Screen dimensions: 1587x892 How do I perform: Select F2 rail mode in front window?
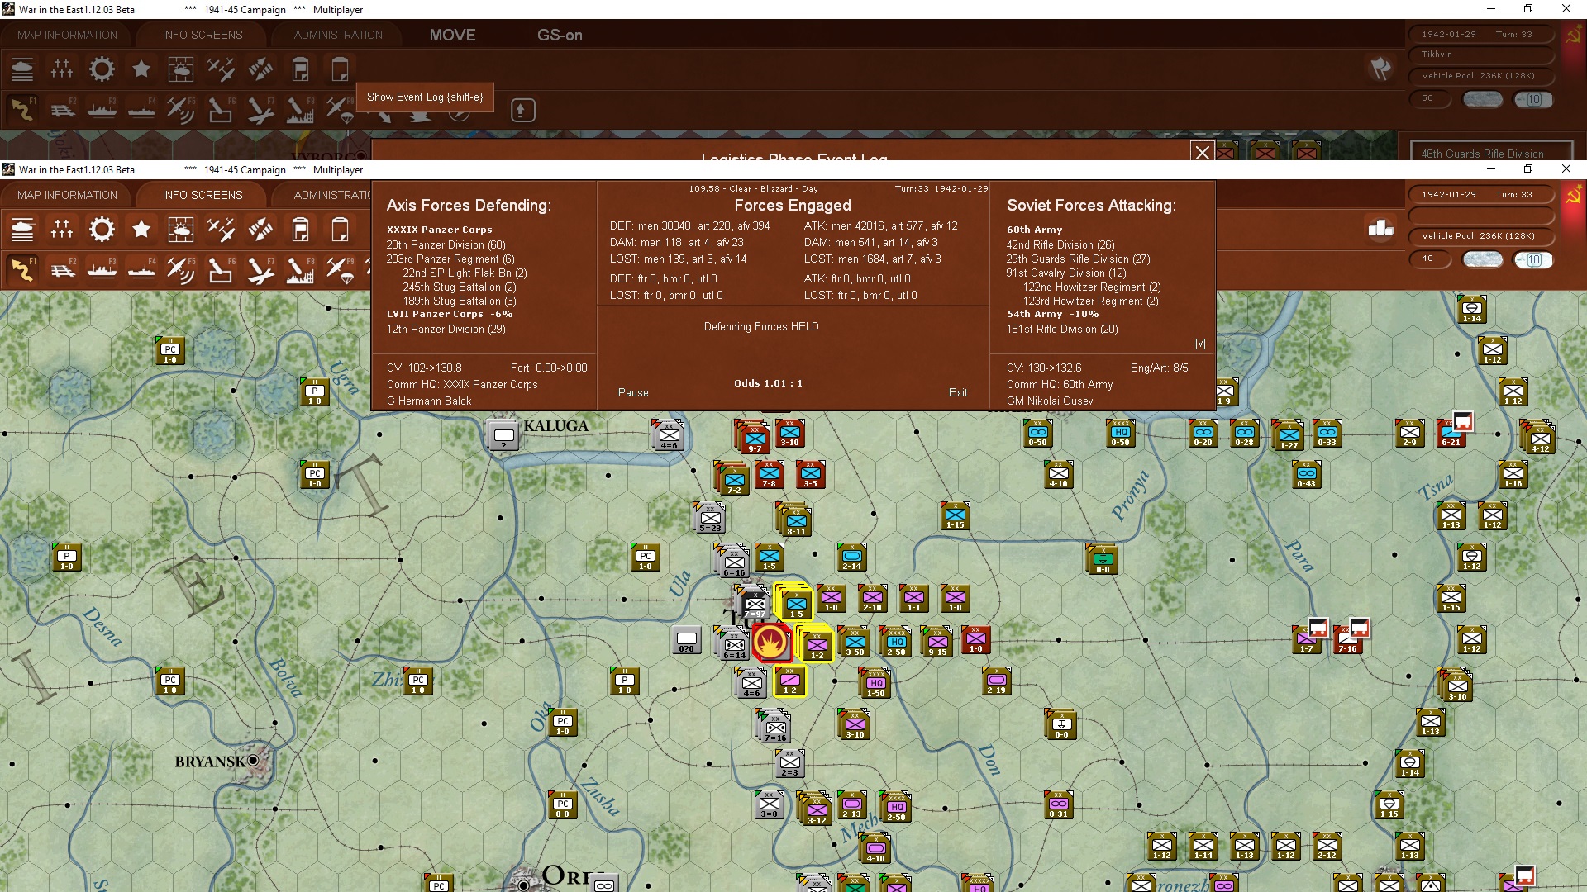(62, 270)
